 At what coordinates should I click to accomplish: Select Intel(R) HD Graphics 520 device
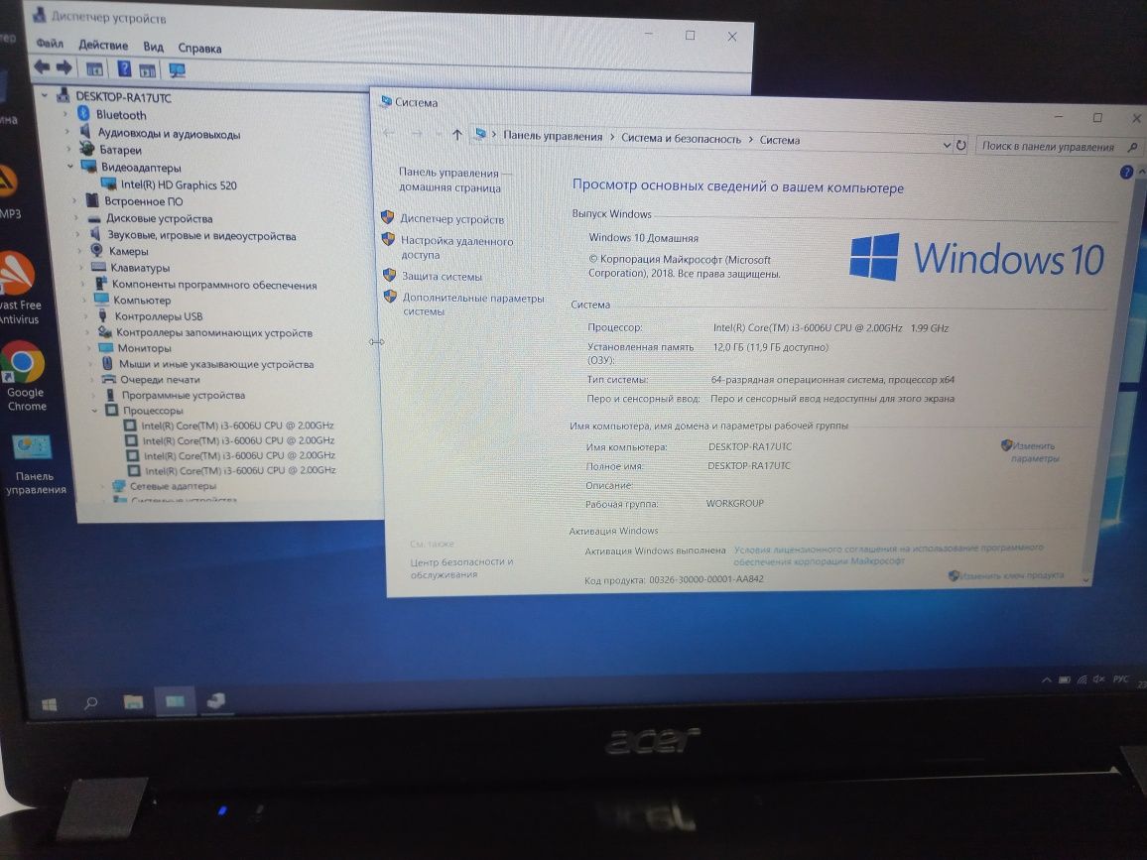(179, 185)
